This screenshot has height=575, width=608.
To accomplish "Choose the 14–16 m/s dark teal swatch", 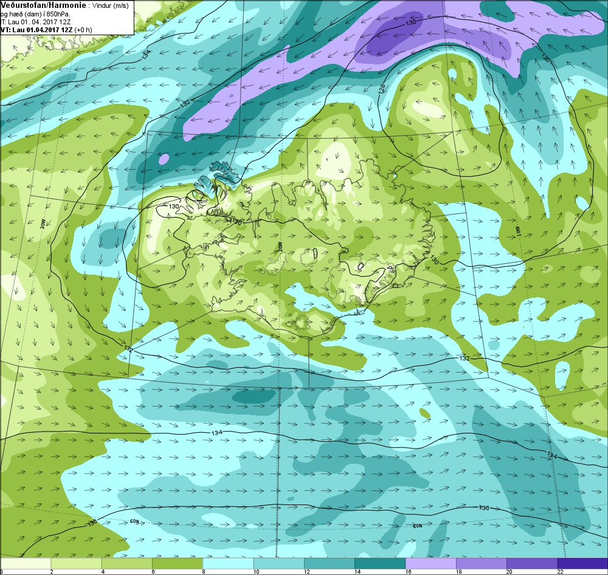I will tap(380, 563).
